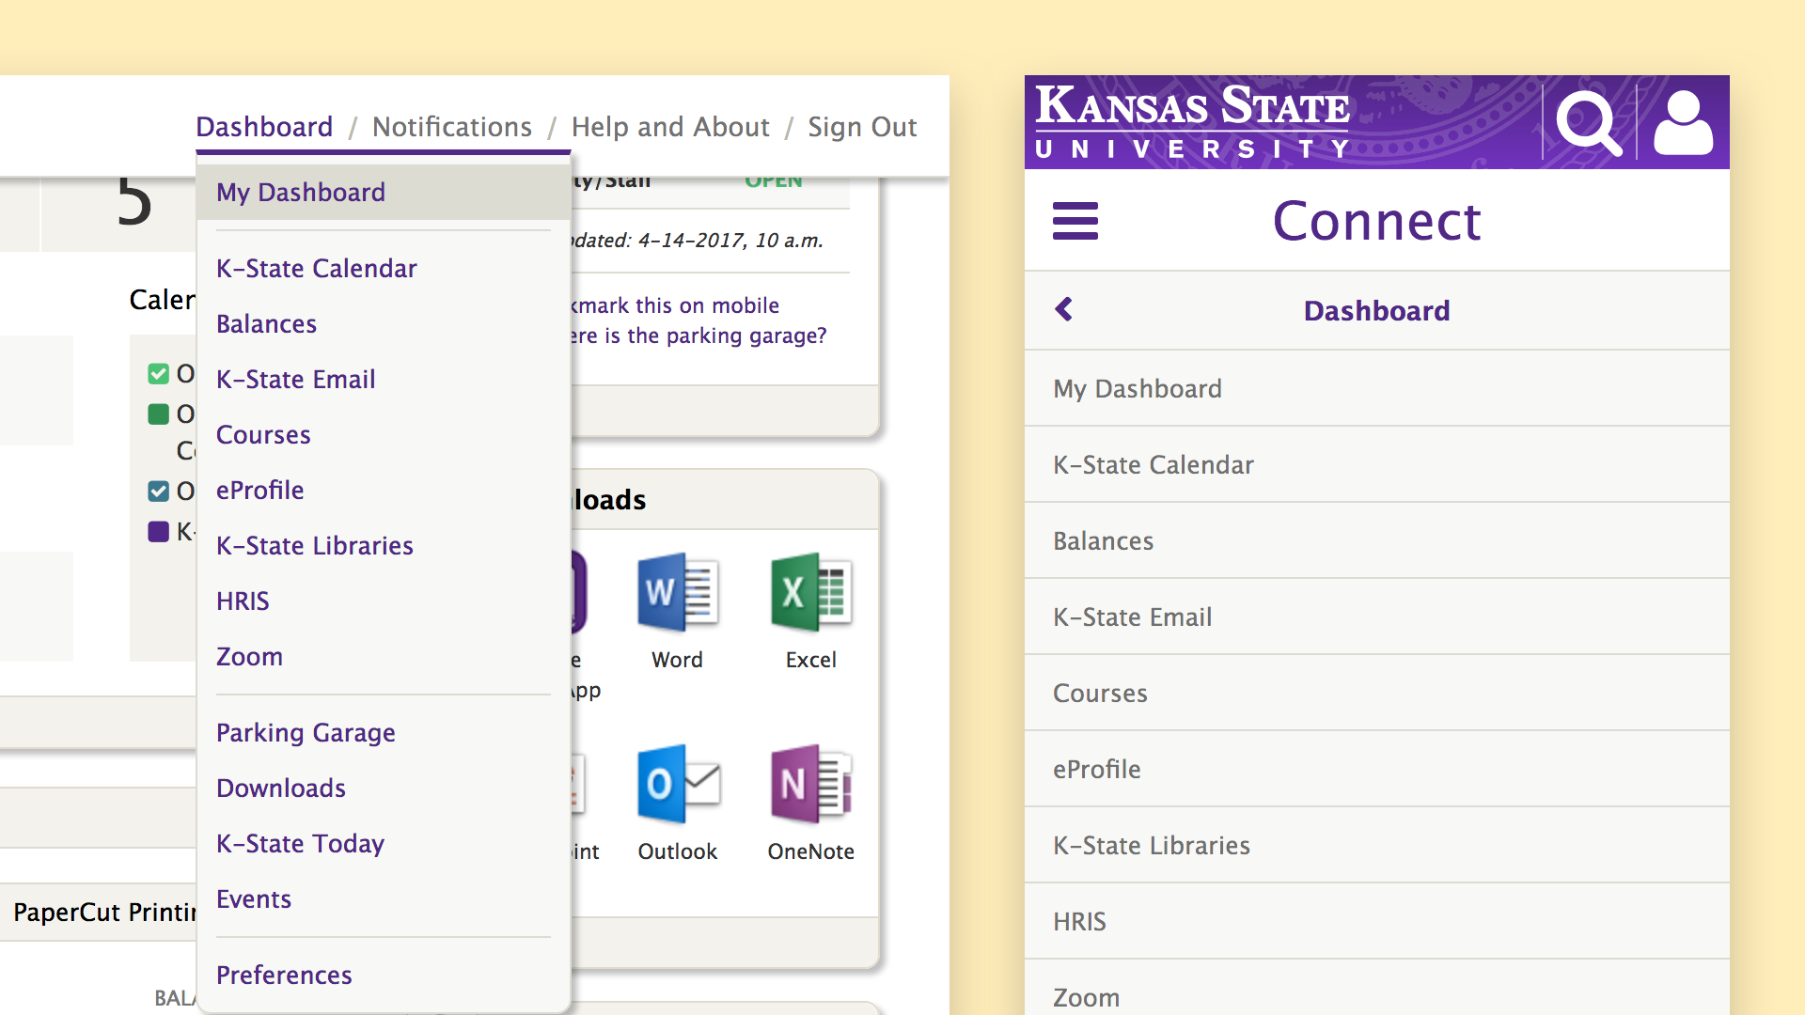This screenshot has width=1805, height=1015.
Task: Toggle the blue calendar checkbox
Action: pos(159,492)
